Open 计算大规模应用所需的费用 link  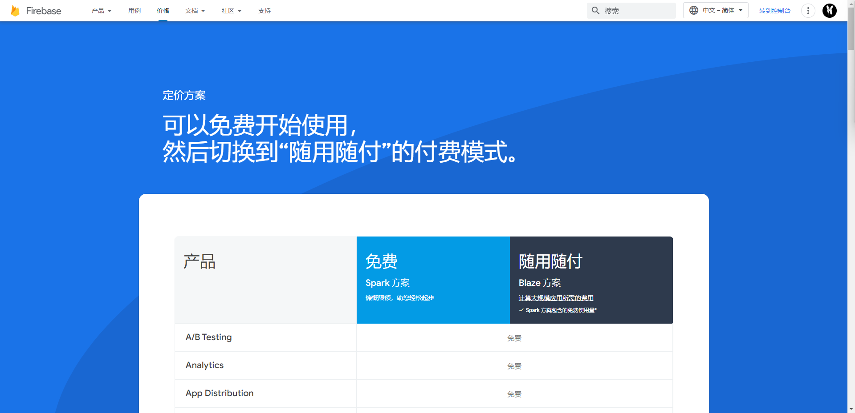click(x=556, y=298)
